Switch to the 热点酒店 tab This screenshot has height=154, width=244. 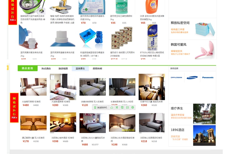click(x=46, y=68)
